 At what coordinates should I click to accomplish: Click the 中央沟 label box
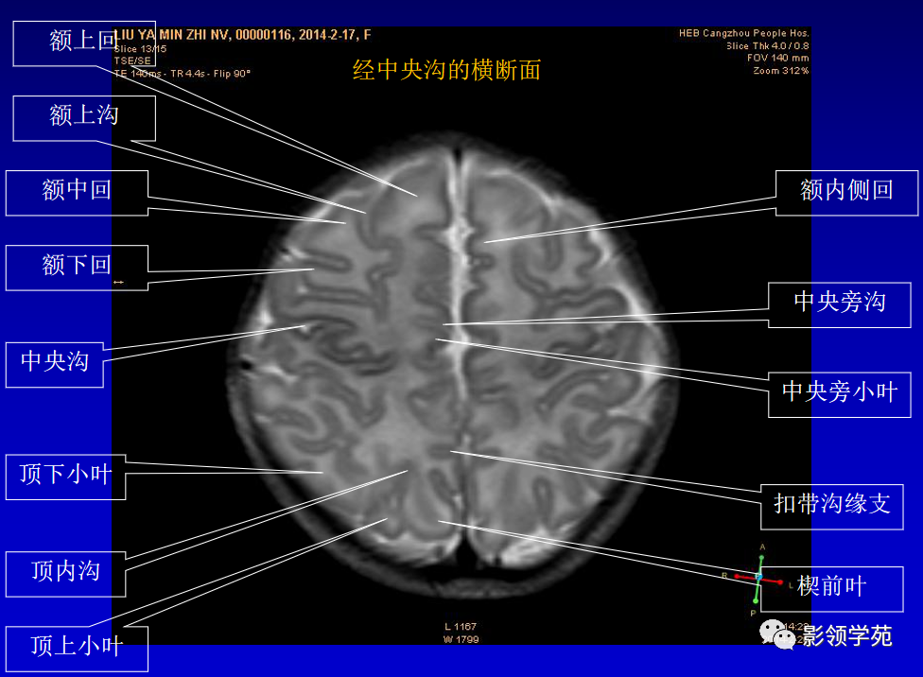click(55, 365)
